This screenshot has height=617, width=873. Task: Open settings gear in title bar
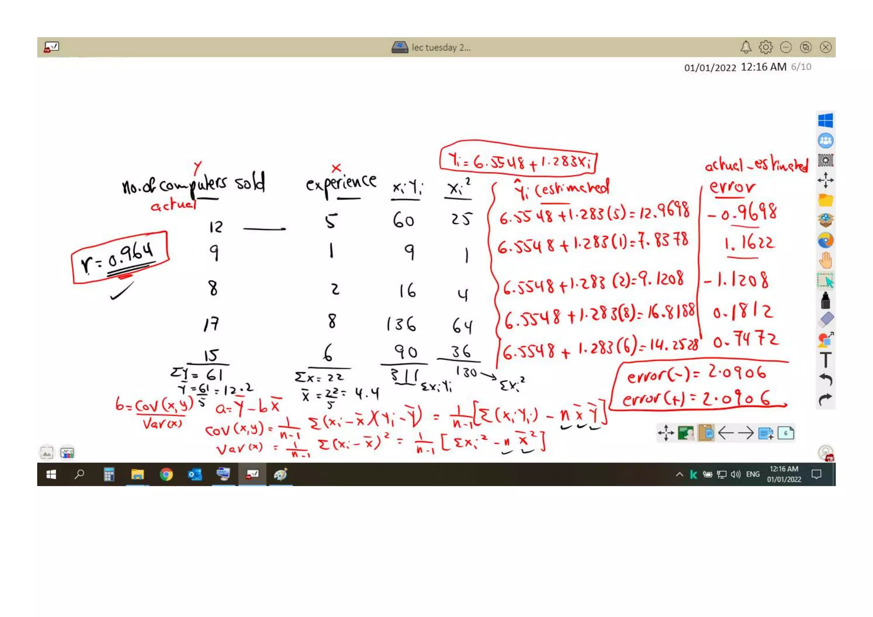coord(766,47)
